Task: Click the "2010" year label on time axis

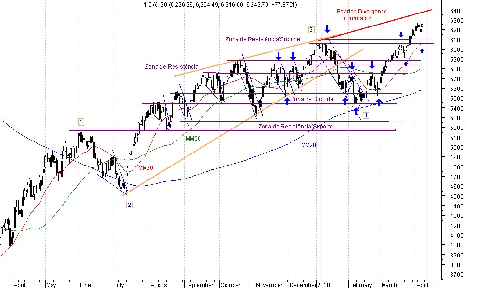Action: [x=323, y=285]
